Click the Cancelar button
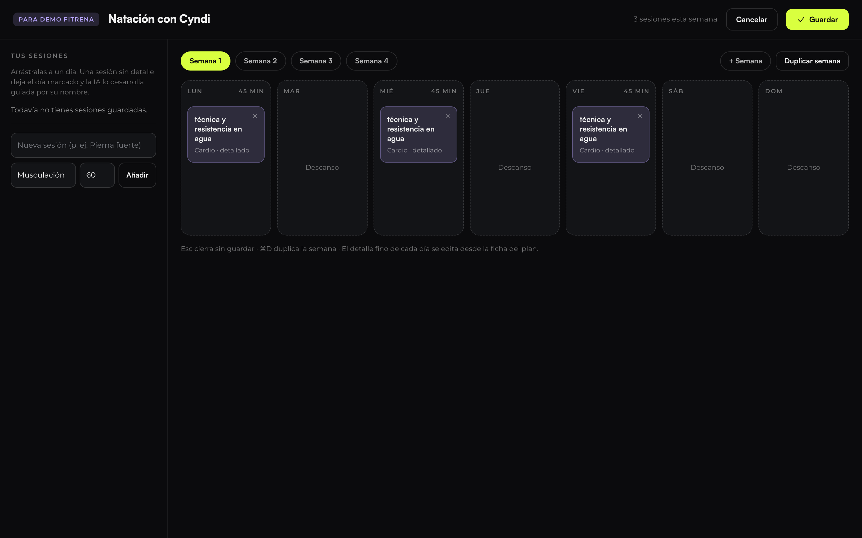The width and height of the screenshot is (862, 538). click(752, 19)
